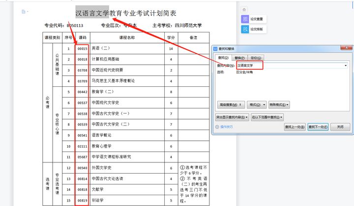Click the 中国现代文学史 course name

[105, 103]
